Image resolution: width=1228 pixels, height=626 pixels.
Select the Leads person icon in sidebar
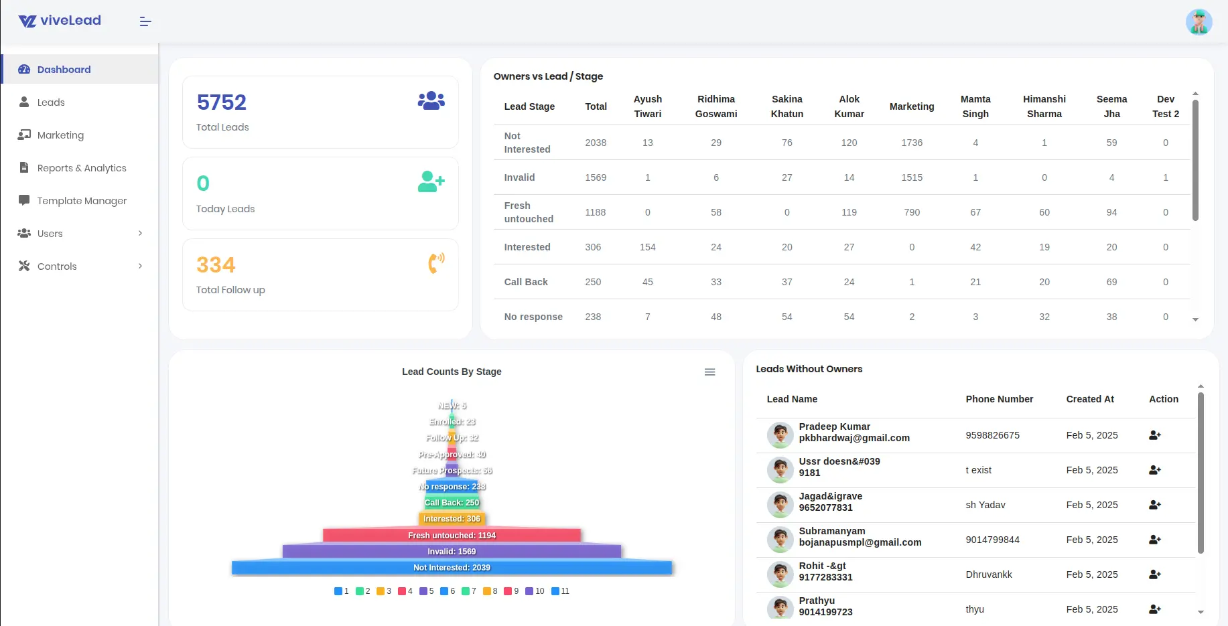coord(23,102)
